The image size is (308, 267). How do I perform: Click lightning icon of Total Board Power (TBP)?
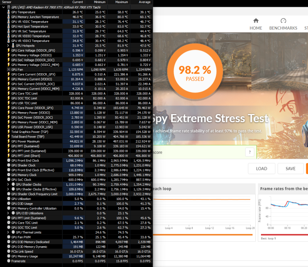click(x=8, y=136)
